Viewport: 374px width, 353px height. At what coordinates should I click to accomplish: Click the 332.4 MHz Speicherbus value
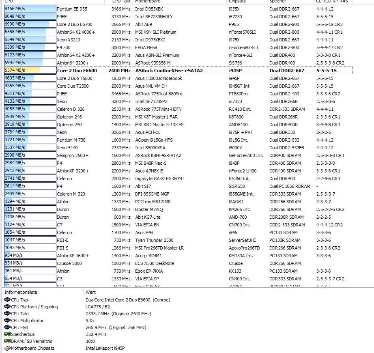[96, 334]
